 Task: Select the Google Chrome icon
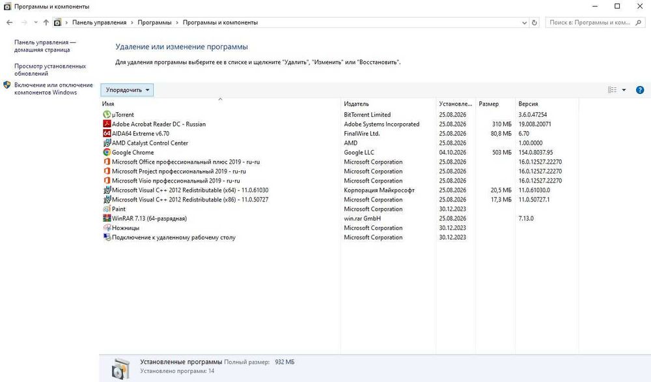point(107,152)
